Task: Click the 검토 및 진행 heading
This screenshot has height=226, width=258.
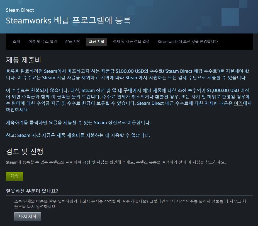Action: point(25,152)
